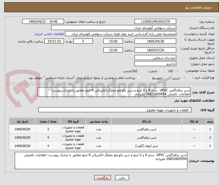Click the price validity date 1405/07/29

point(155,50)
